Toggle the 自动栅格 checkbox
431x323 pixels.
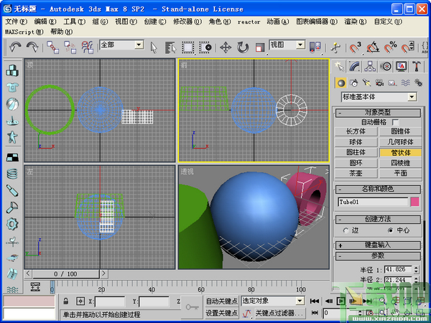(394, 123)
